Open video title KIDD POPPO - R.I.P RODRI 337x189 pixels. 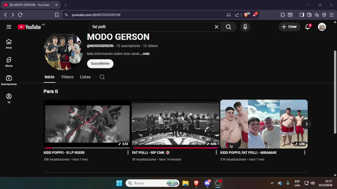pyautogui.click(x=64, y=153)
